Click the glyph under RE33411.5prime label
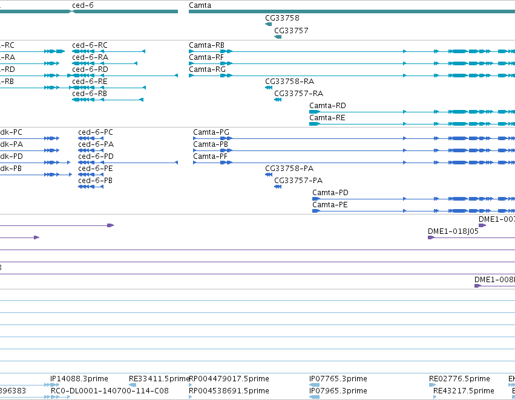The image size is (515, 400). [x=133, y=385]
